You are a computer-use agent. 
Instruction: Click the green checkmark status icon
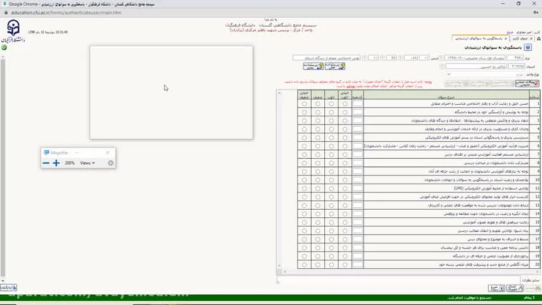4,47
